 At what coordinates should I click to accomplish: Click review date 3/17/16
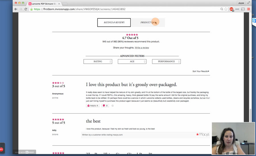pyautogui.click(x=55, y=98)
